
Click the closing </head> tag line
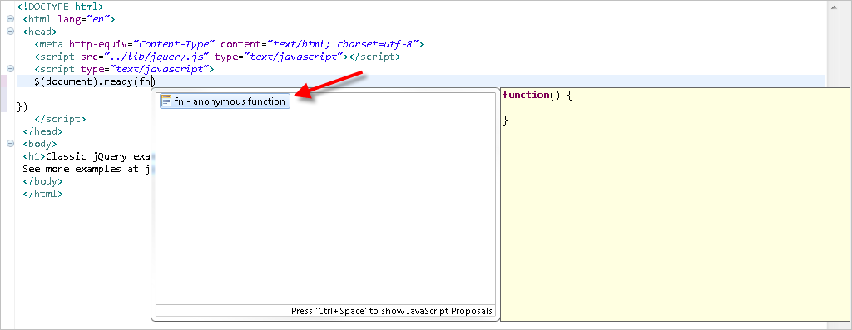tap(42, 131)
